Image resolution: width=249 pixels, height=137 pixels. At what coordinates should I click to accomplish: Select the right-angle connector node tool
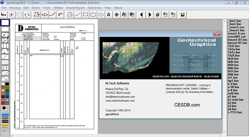60,15
